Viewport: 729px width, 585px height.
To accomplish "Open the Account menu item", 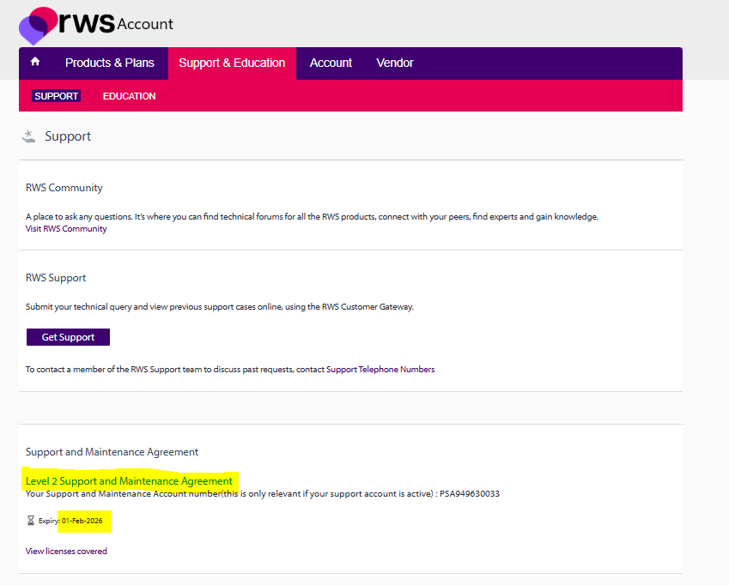I will click(x=331, y=63).
